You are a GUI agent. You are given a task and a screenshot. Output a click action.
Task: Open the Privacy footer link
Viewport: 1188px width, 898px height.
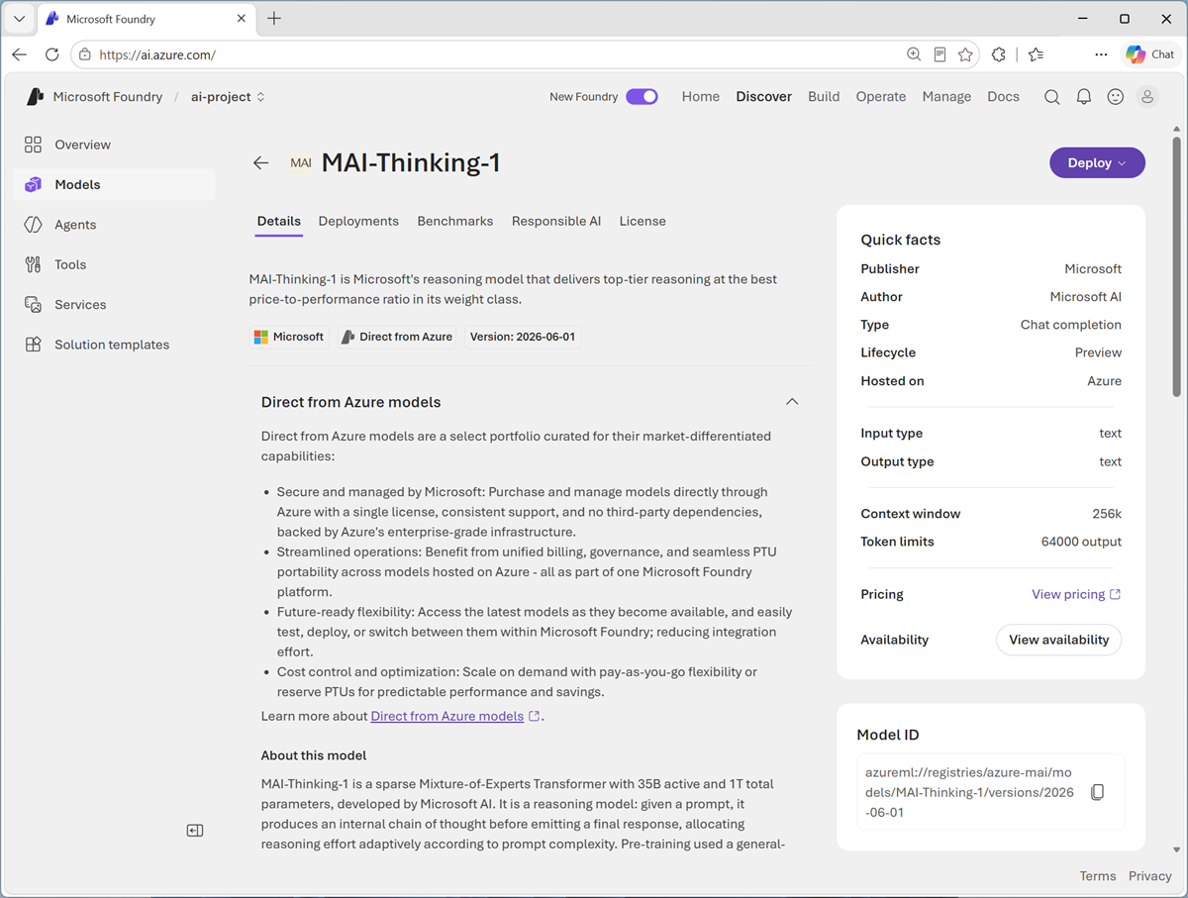(1150, 876)
